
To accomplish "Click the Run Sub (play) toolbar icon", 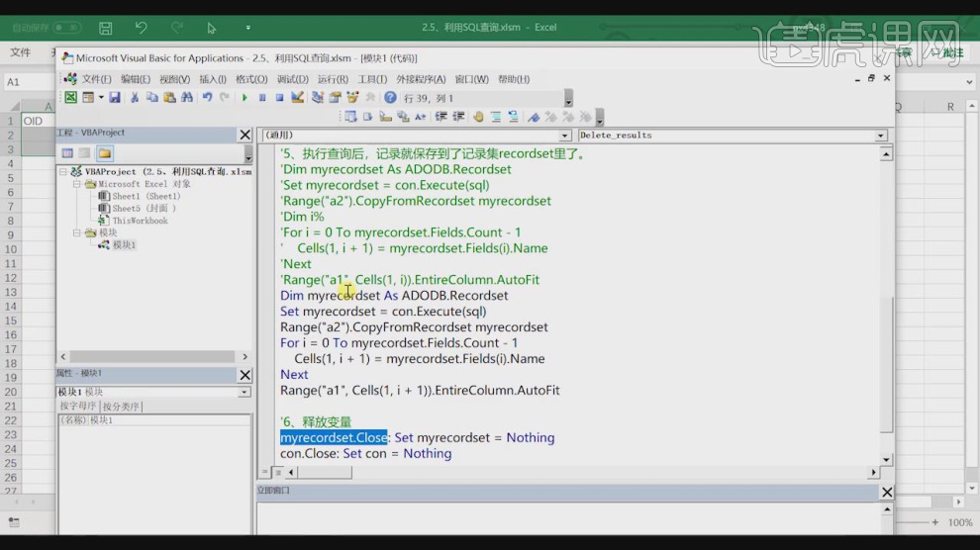I will tap(245, 98).
